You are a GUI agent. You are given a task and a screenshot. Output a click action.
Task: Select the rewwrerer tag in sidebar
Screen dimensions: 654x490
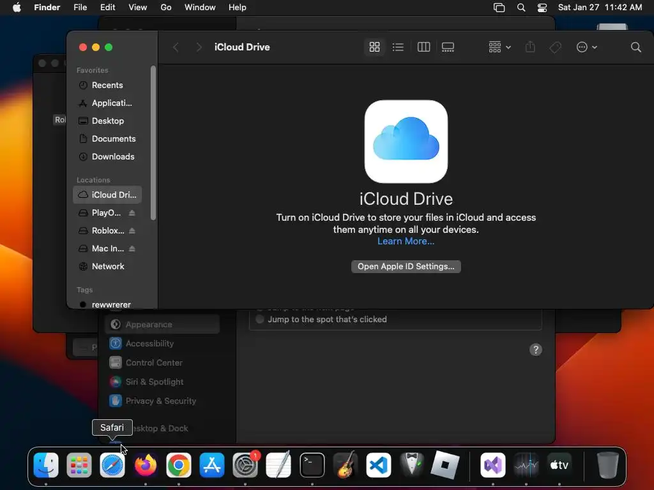(x=107, y=304)
